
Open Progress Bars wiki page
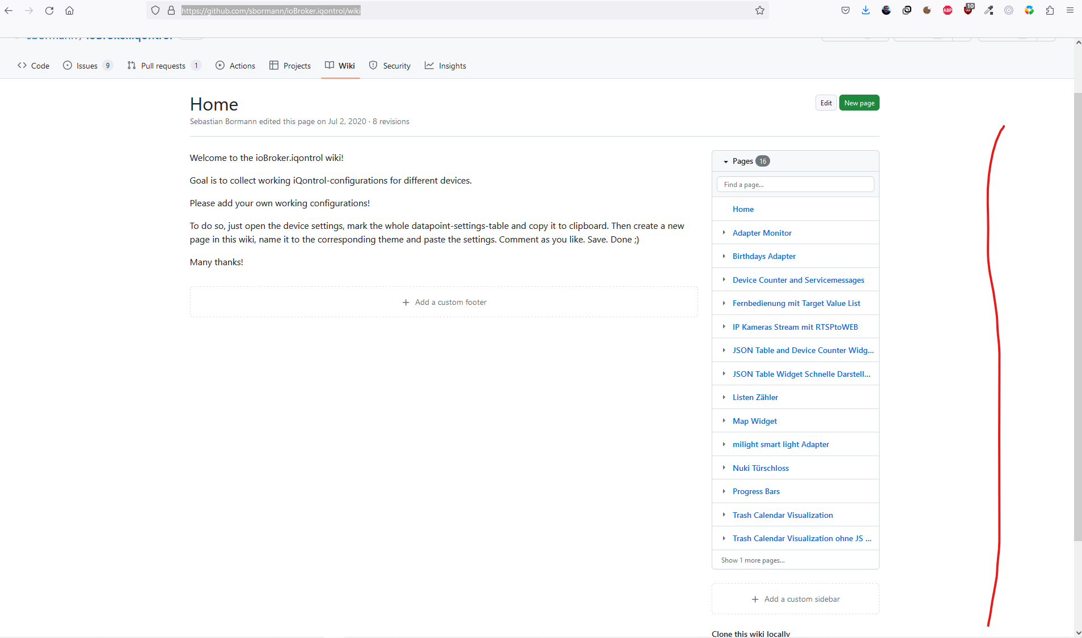756,491
